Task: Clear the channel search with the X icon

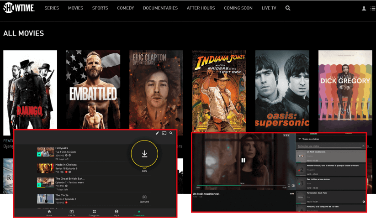Action: point(363,146)
